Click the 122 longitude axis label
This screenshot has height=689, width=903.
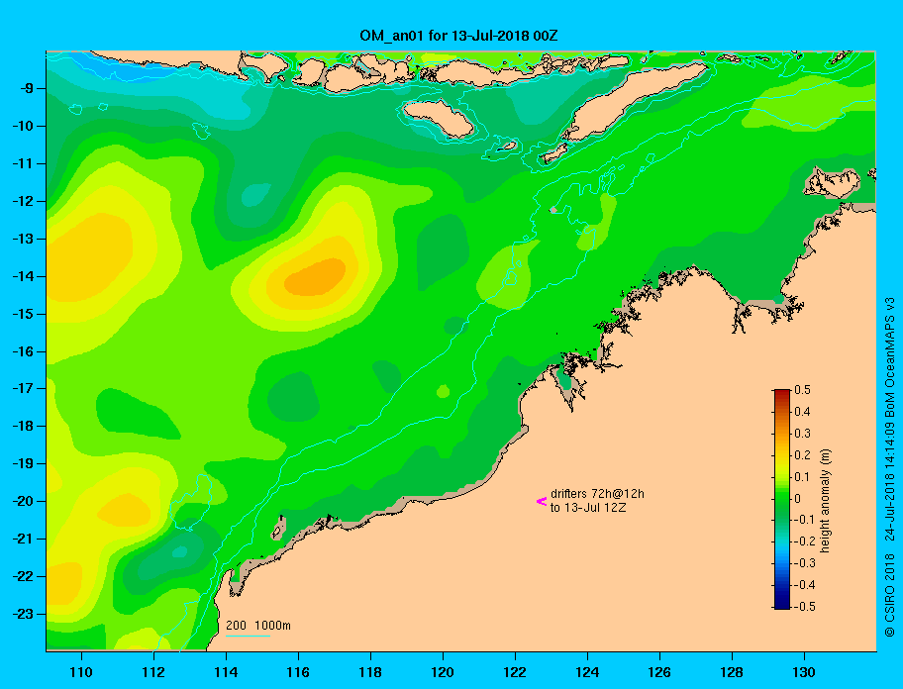click(x=515, y=672)
